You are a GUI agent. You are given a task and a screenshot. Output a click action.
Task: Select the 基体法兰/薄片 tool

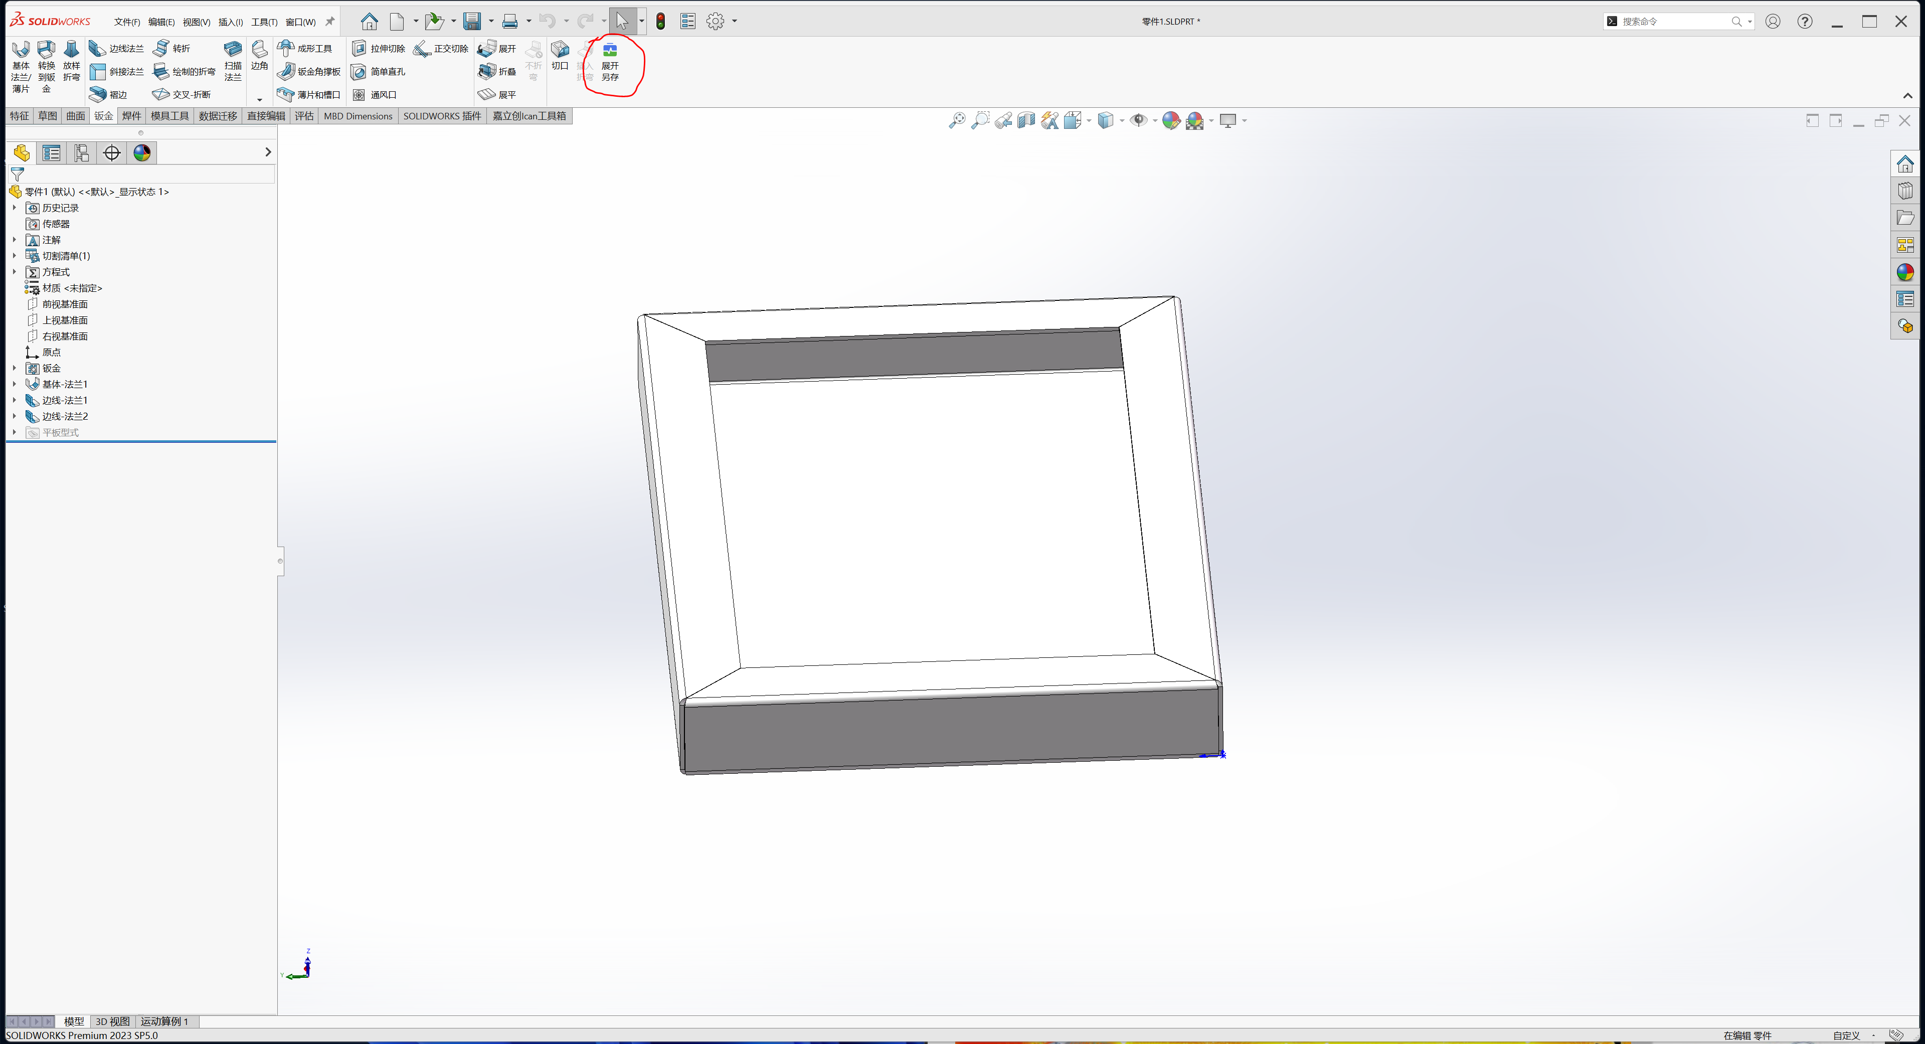click(x=21, y=67)
